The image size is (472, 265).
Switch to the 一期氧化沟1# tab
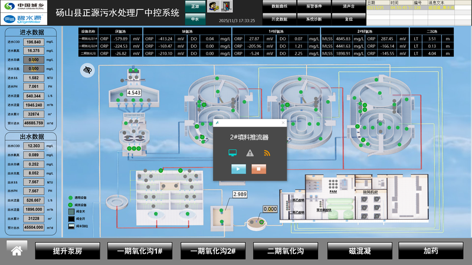(x=140, y=251)
